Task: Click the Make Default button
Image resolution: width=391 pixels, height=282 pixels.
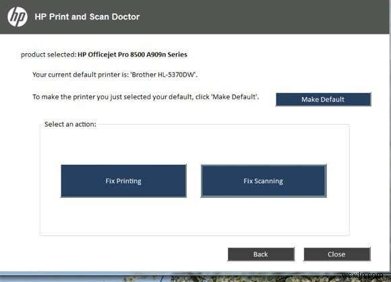Action: (x=323, y=100)
